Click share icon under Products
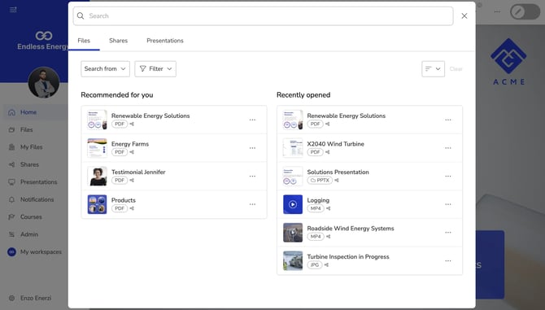 click(x=132, y=208)
